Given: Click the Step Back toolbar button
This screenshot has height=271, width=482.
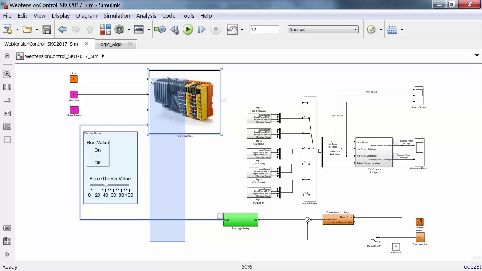Looking at the screenshot, I should [174, 29].
